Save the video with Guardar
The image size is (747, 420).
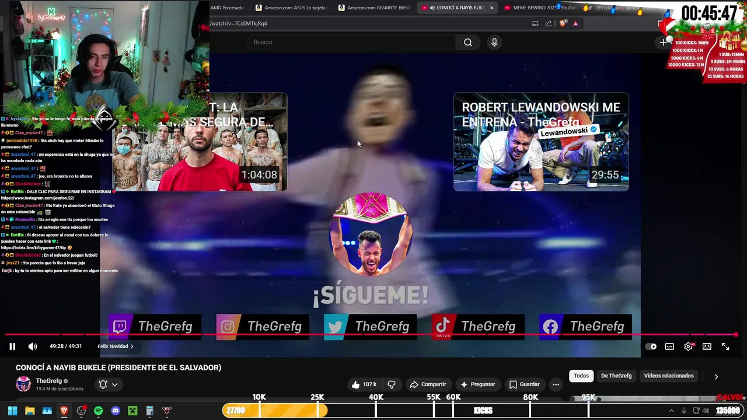[524, 384]
